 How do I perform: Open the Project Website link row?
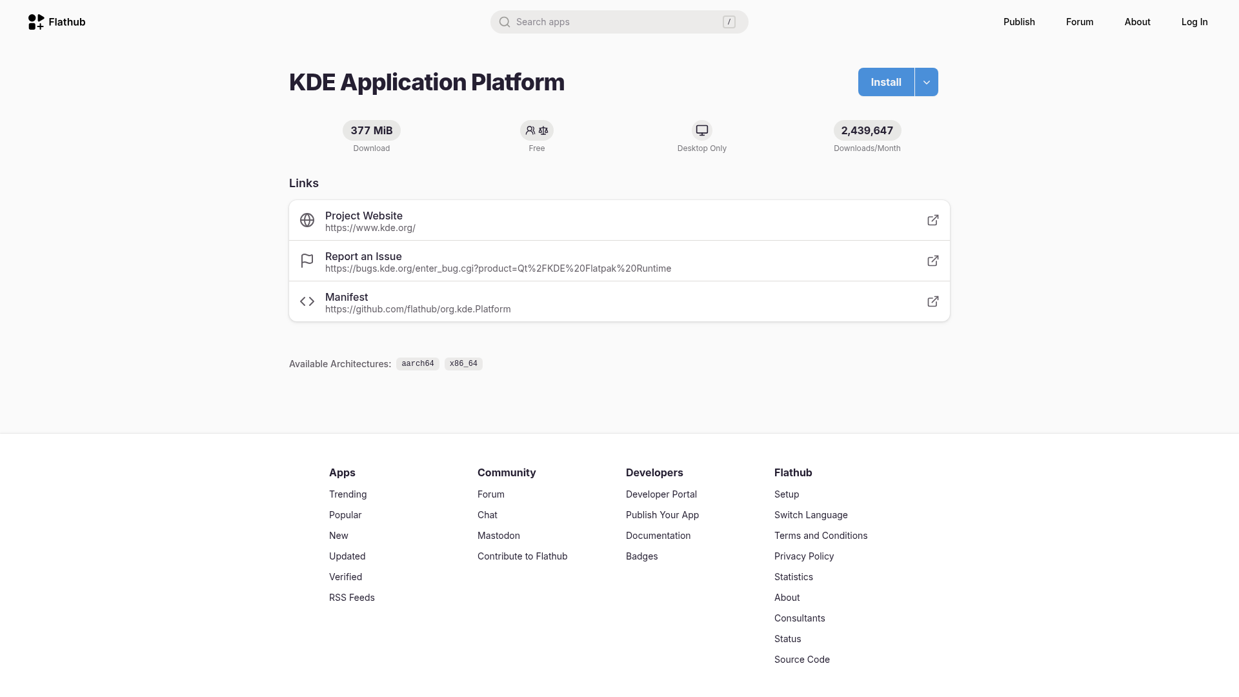coord(619,220)
